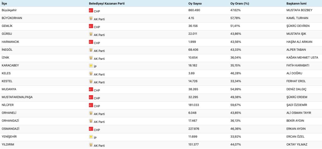Viewport: 322px width, 149px height.
Task: Click the AK Parti logo in the KELES row
Action: (x=91, y=74)
